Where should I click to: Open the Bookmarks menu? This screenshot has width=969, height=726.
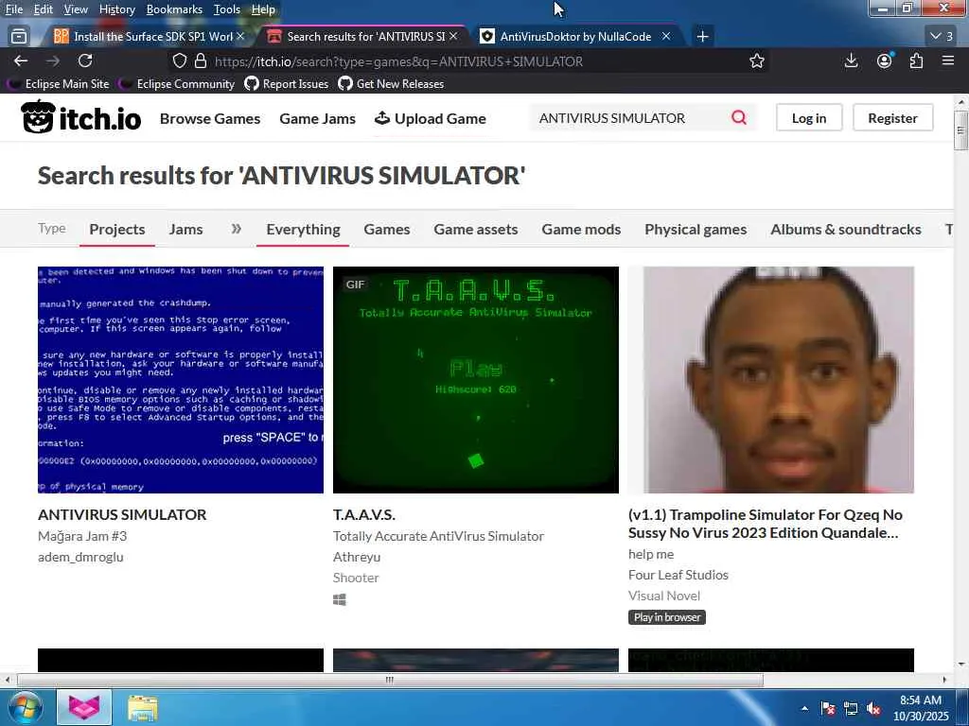174,9
